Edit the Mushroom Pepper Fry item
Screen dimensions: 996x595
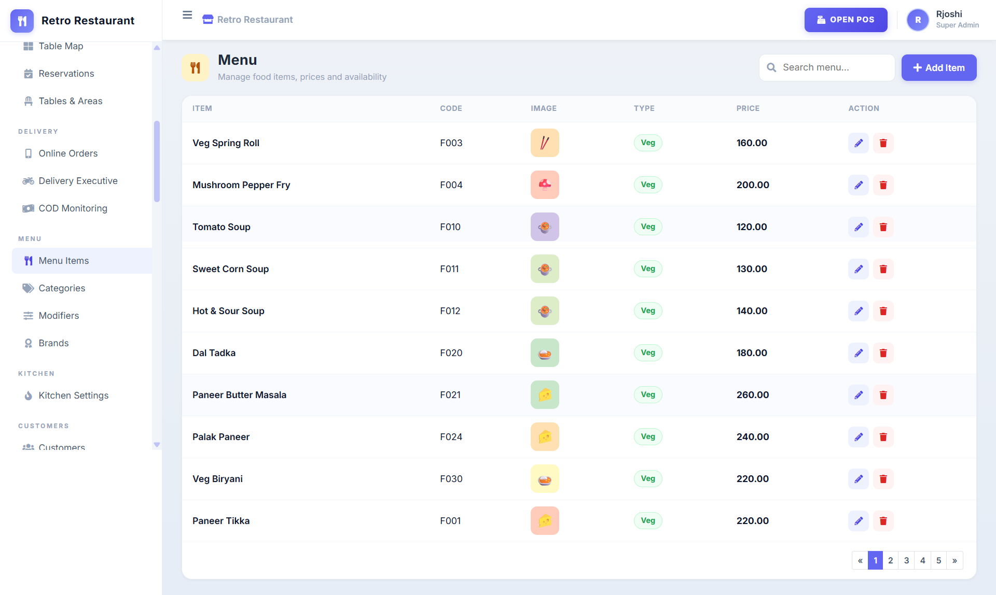point(859,185)
